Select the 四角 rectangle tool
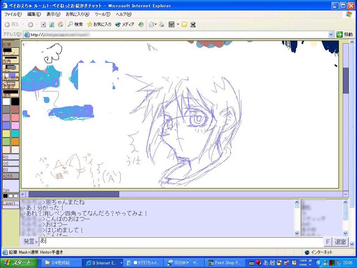Viewport: 357px width, 268px height. pos(10,61)
